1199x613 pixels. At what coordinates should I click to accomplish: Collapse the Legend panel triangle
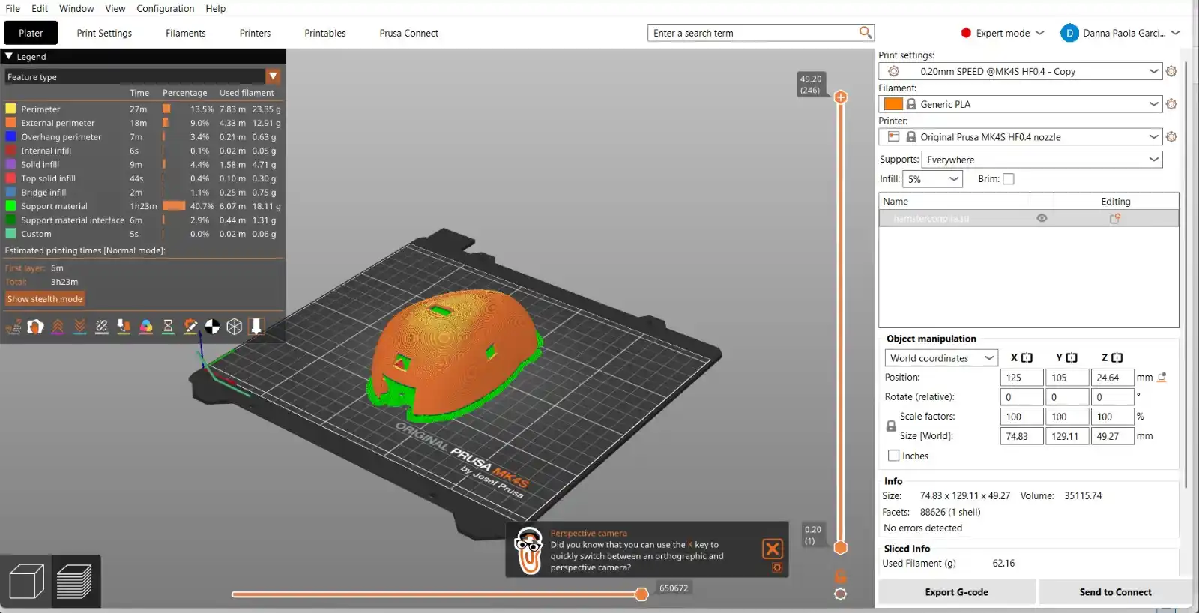(x=9, y=56)
